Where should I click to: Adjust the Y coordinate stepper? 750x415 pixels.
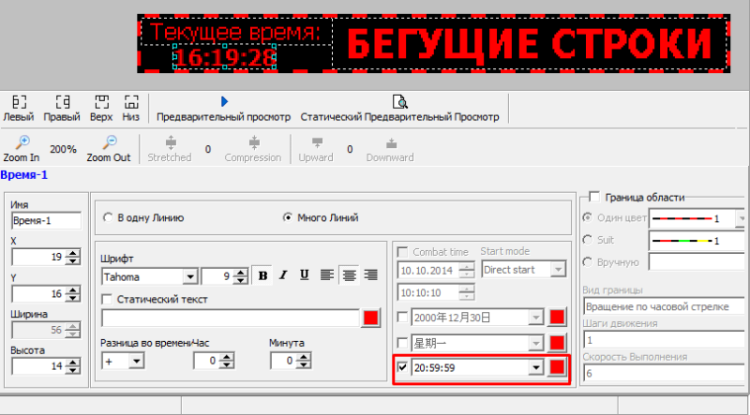pos(73,294)
